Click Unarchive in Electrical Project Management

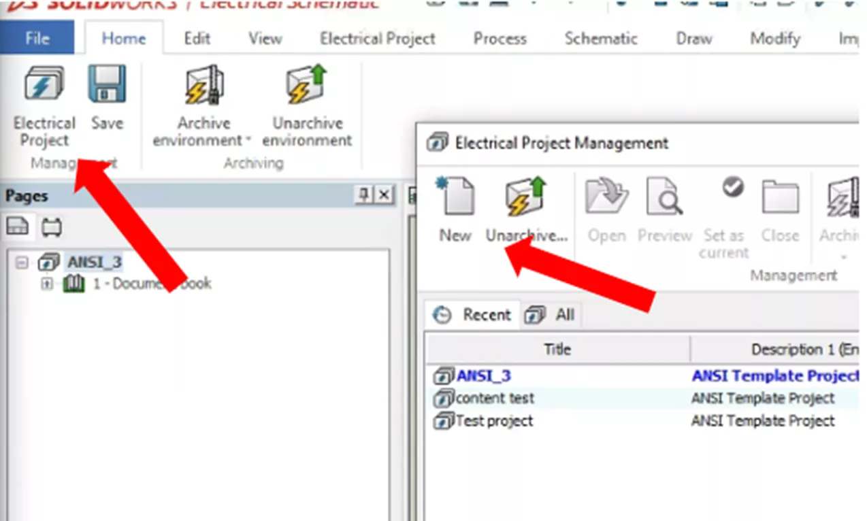tap(527, 209)
